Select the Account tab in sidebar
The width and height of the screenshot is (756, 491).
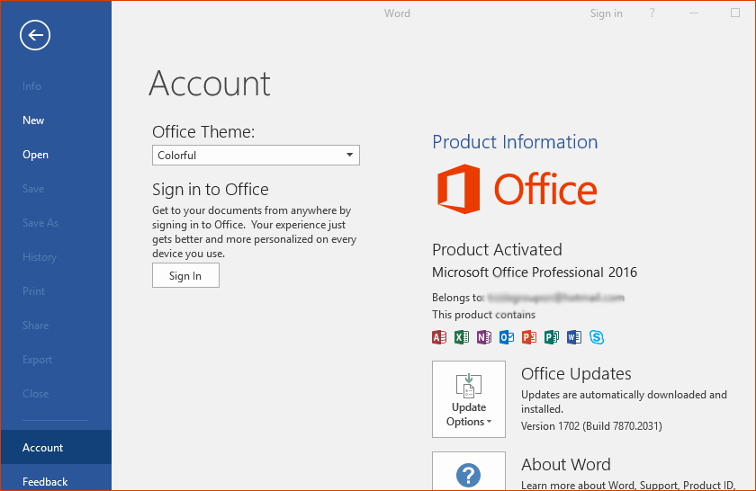tap(43, 448)
